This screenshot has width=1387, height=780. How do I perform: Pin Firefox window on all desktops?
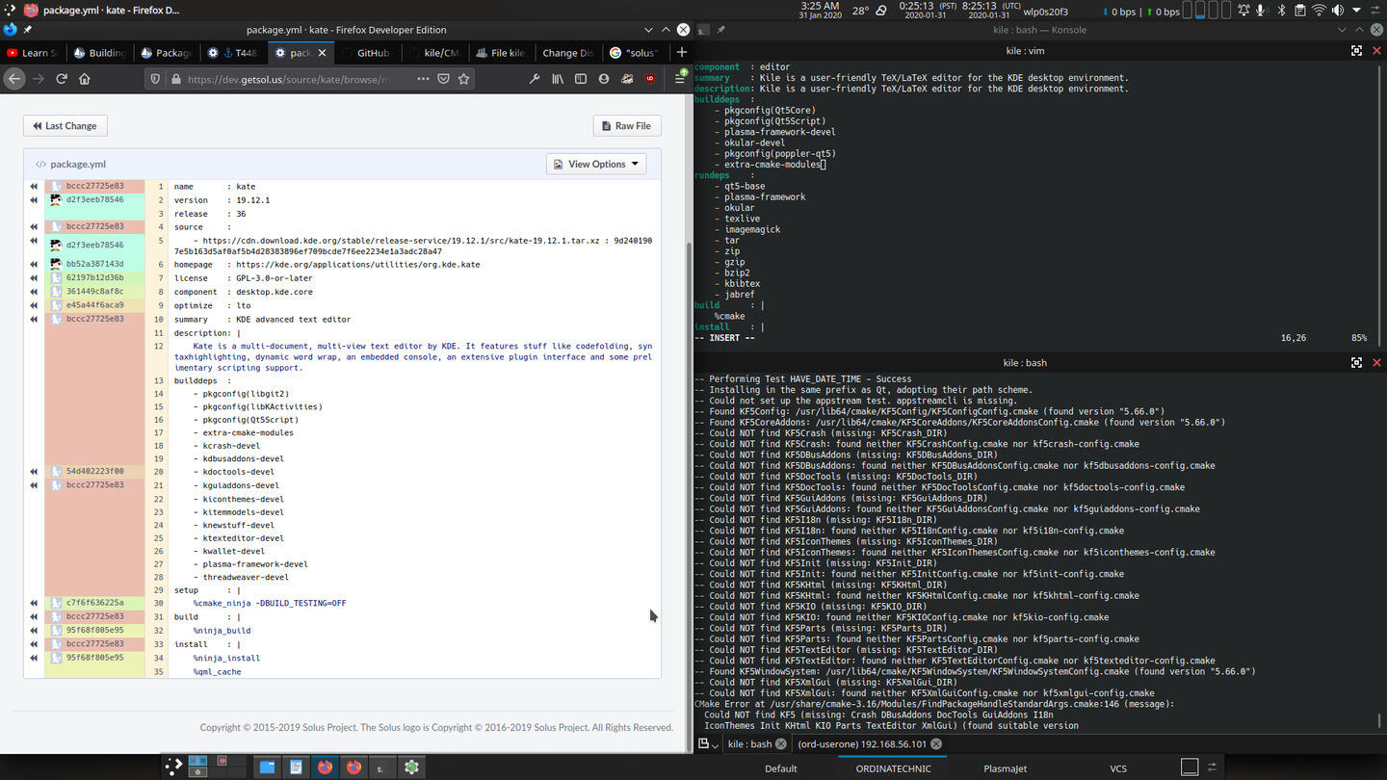[x=28, y=30]
